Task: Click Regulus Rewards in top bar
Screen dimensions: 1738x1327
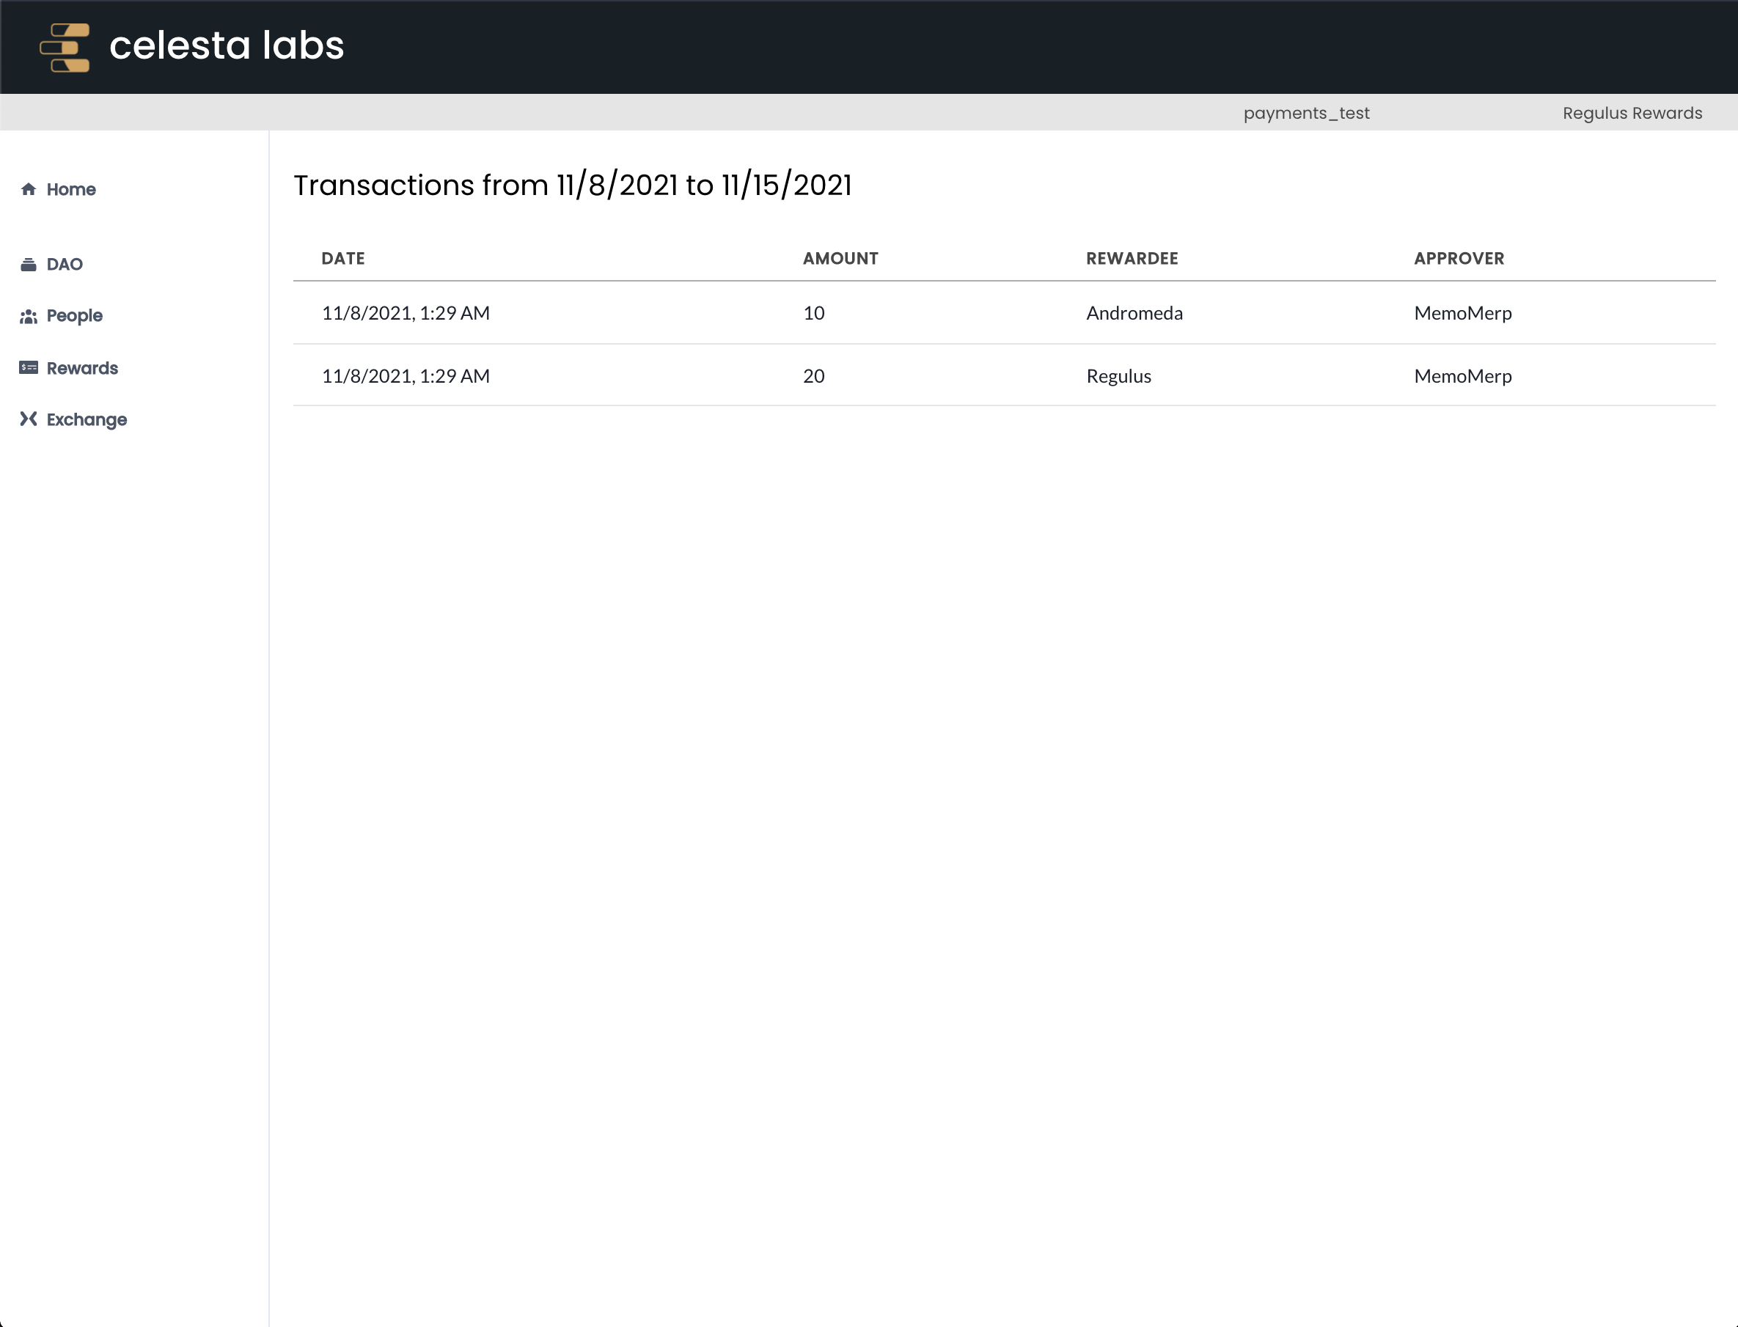Action: click(x=1632, y=113)
